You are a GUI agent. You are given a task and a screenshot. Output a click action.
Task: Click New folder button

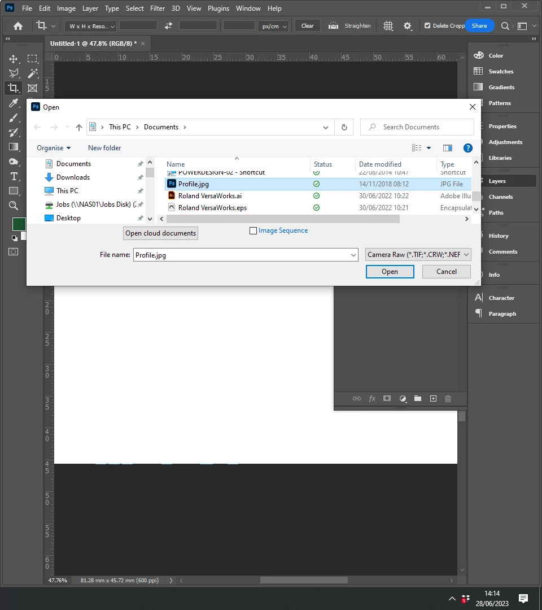tap(104, 148)
